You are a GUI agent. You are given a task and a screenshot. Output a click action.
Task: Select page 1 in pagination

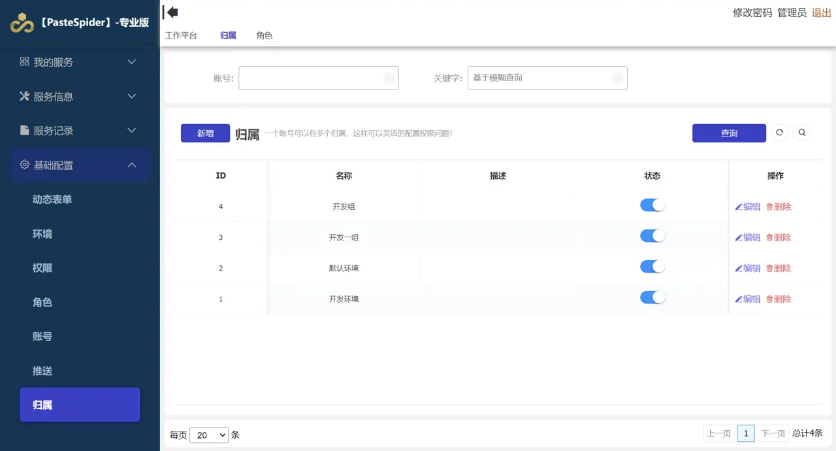tap(746, 433)
